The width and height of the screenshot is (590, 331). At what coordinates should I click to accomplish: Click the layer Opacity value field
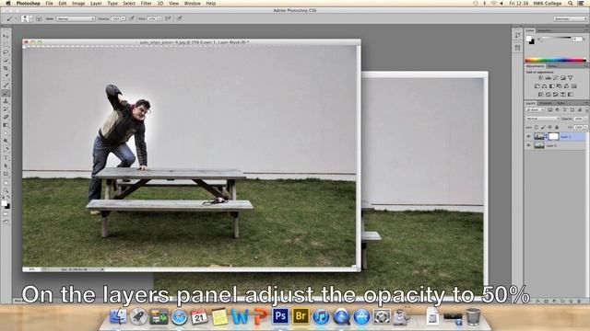point(578,119)
